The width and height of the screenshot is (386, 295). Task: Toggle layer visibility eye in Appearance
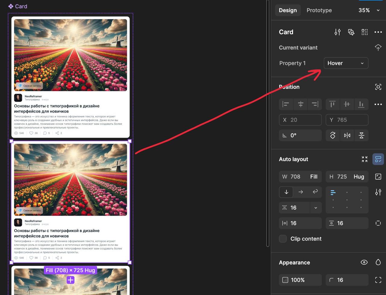pos(364,262)
